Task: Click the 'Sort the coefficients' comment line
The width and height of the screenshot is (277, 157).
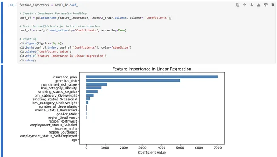Action: 60,26
